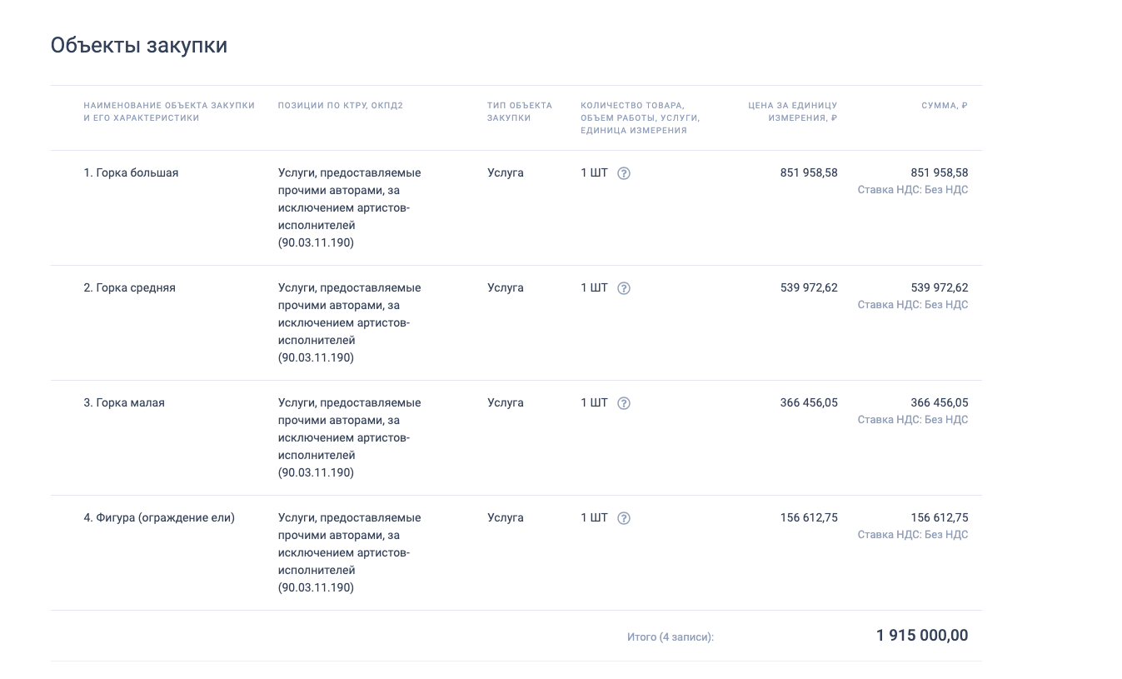Open the quantity help icon for Горка малая
Image resolution: width=1122 pixels, height=679 pixels.
click(624, 403)
